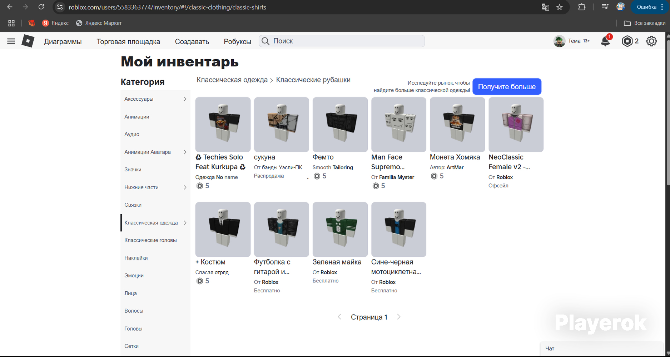Expand Анимации Аватара category
The width and height of the screenshot is (670, 357).
[x=155, y=152]
